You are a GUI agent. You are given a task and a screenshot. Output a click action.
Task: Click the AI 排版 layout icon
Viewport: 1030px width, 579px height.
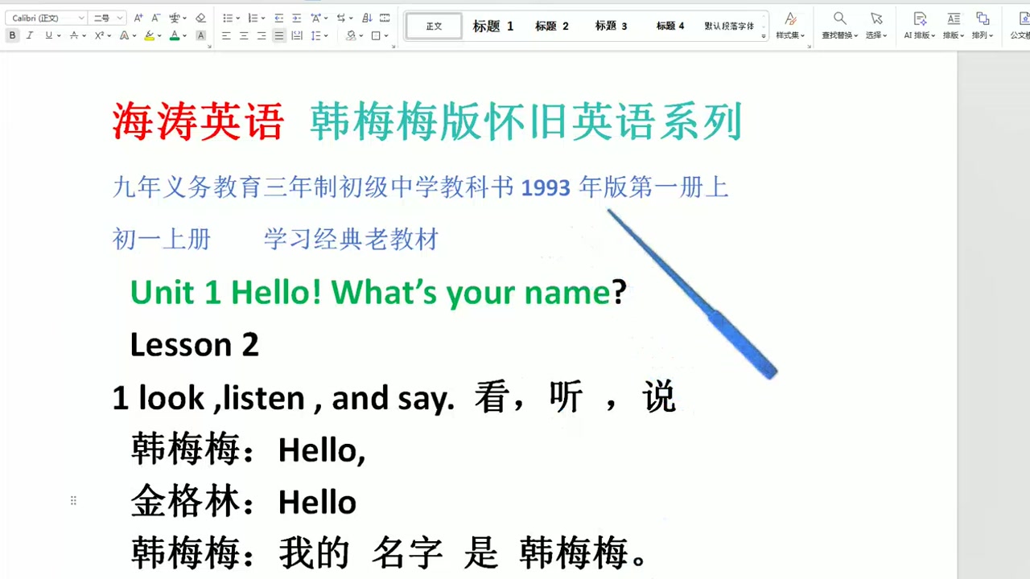coord(920,26)
